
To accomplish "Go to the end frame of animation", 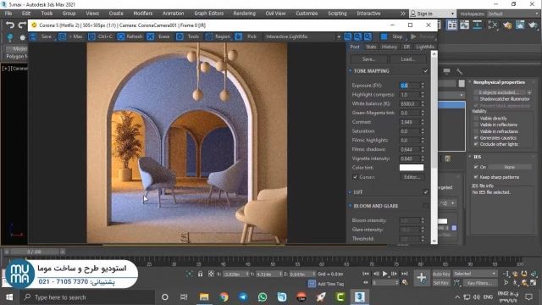I will [x=404, y=274].
